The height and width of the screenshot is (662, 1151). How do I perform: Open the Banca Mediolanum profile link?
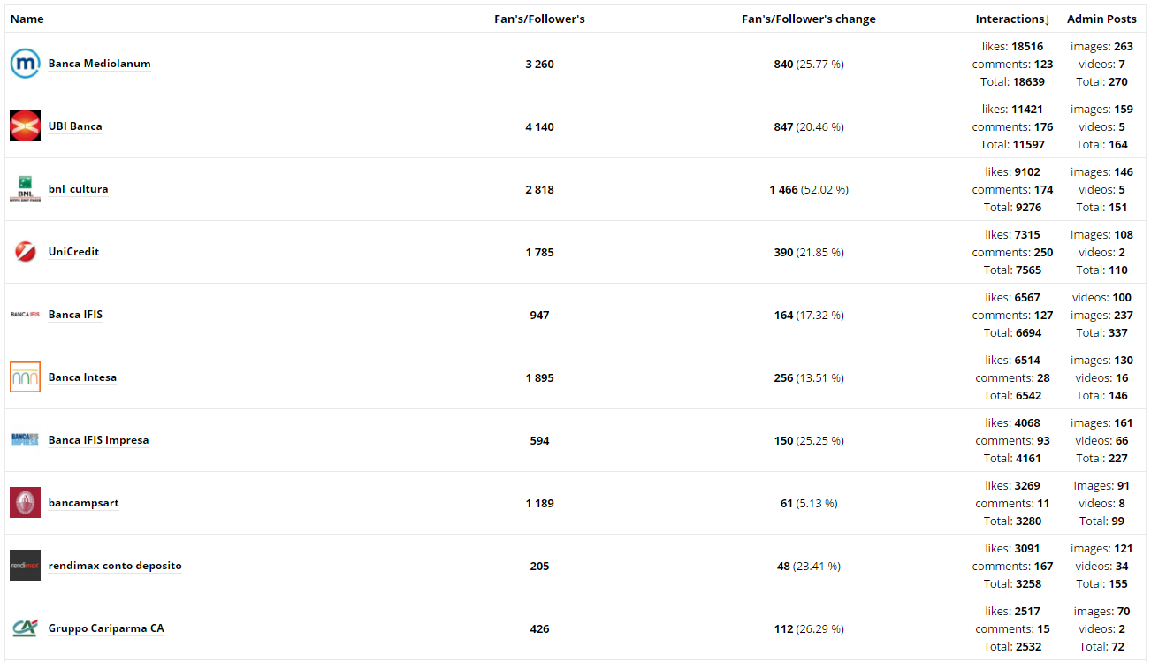pyautogui.click(x=99, y=64)
